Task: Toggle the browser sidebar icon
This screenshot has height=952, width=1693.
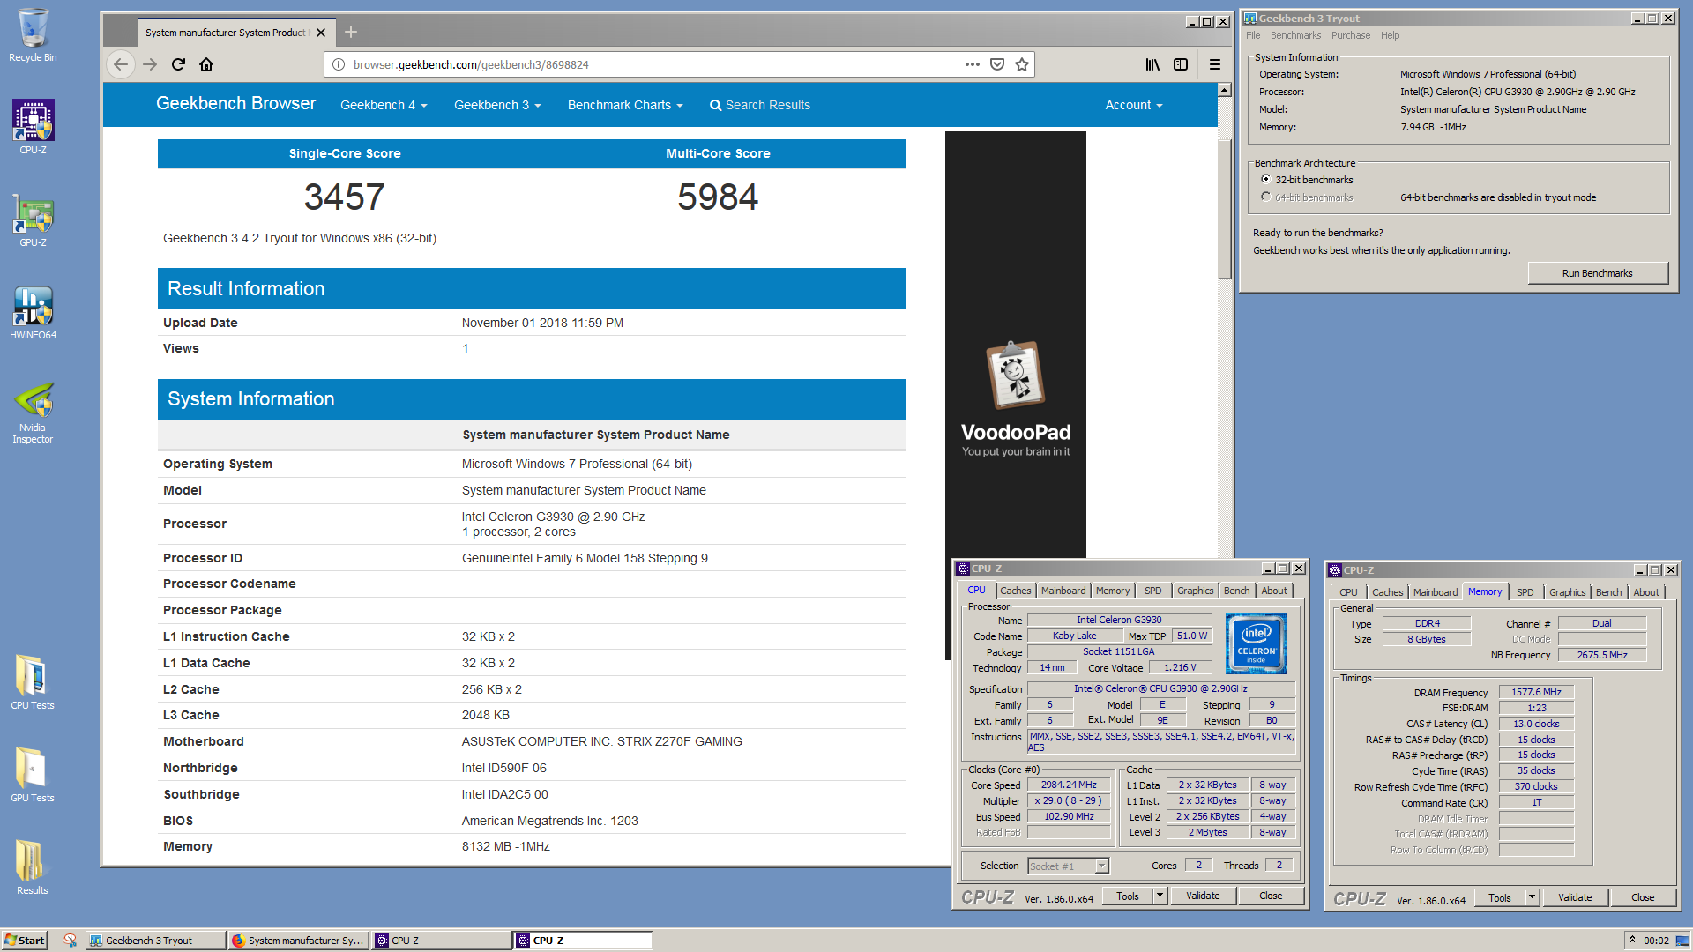Action: click(x=1181, y=64)
